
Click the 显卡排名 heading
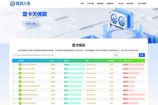click(x=78, y=45)
